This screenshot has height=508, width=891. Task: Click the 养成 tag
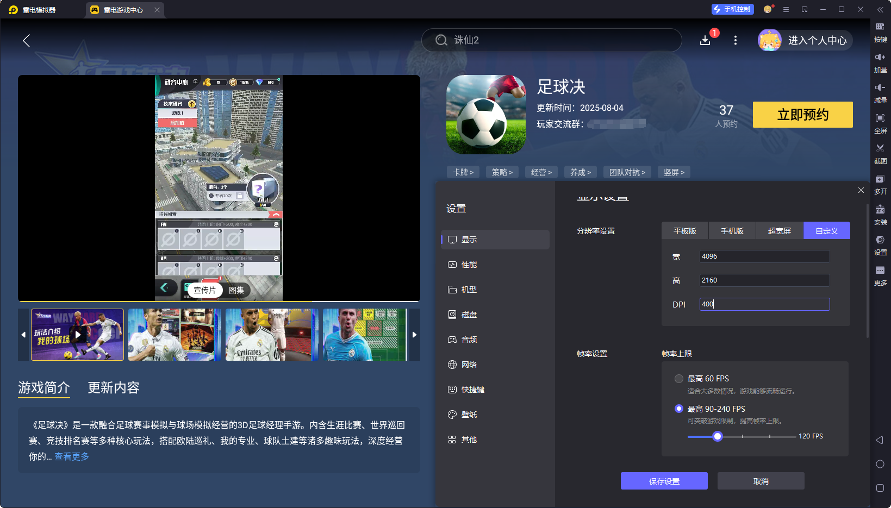point(581,172)
